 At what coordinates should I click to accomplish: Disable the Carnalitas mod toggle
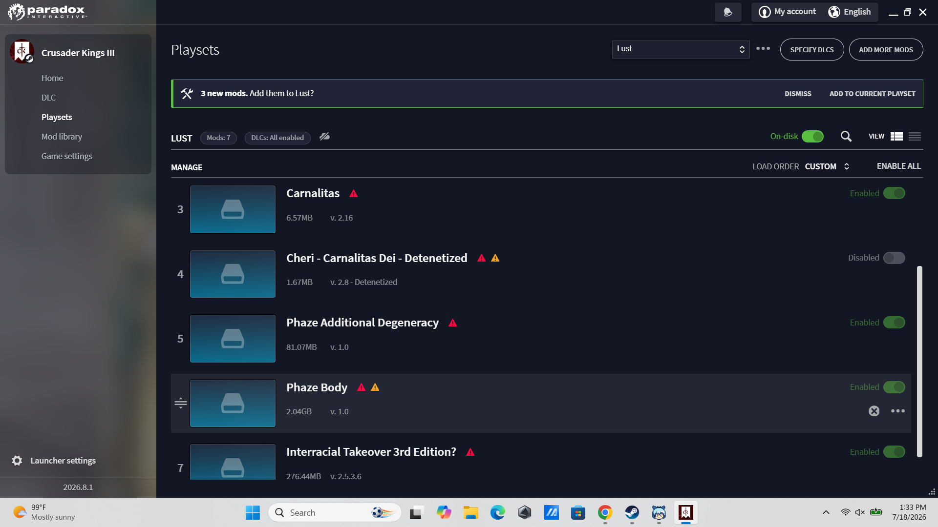(x=894, y=193)
